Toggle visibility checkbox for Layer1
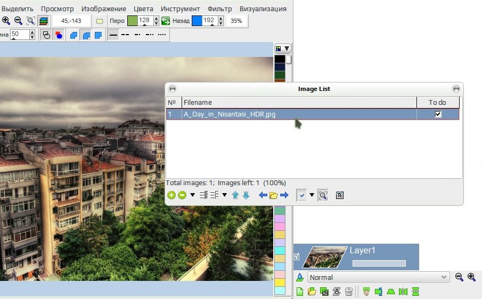Image resolution: width=482 pixels, height=299 pixels. click(x=297, y=256)
